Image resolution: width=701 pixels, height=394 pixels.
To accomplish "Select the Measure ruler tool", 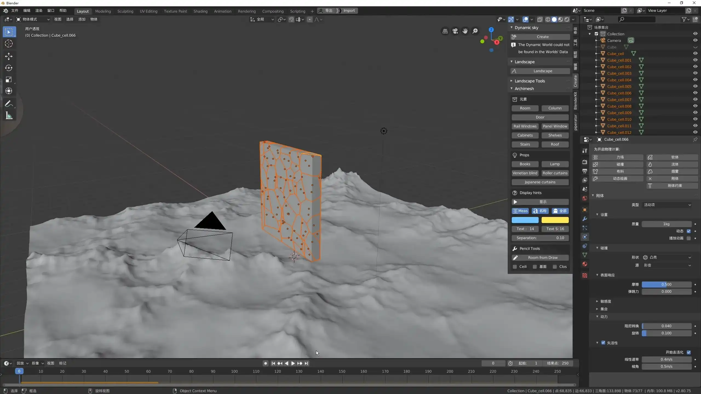I will pos(9,116).
